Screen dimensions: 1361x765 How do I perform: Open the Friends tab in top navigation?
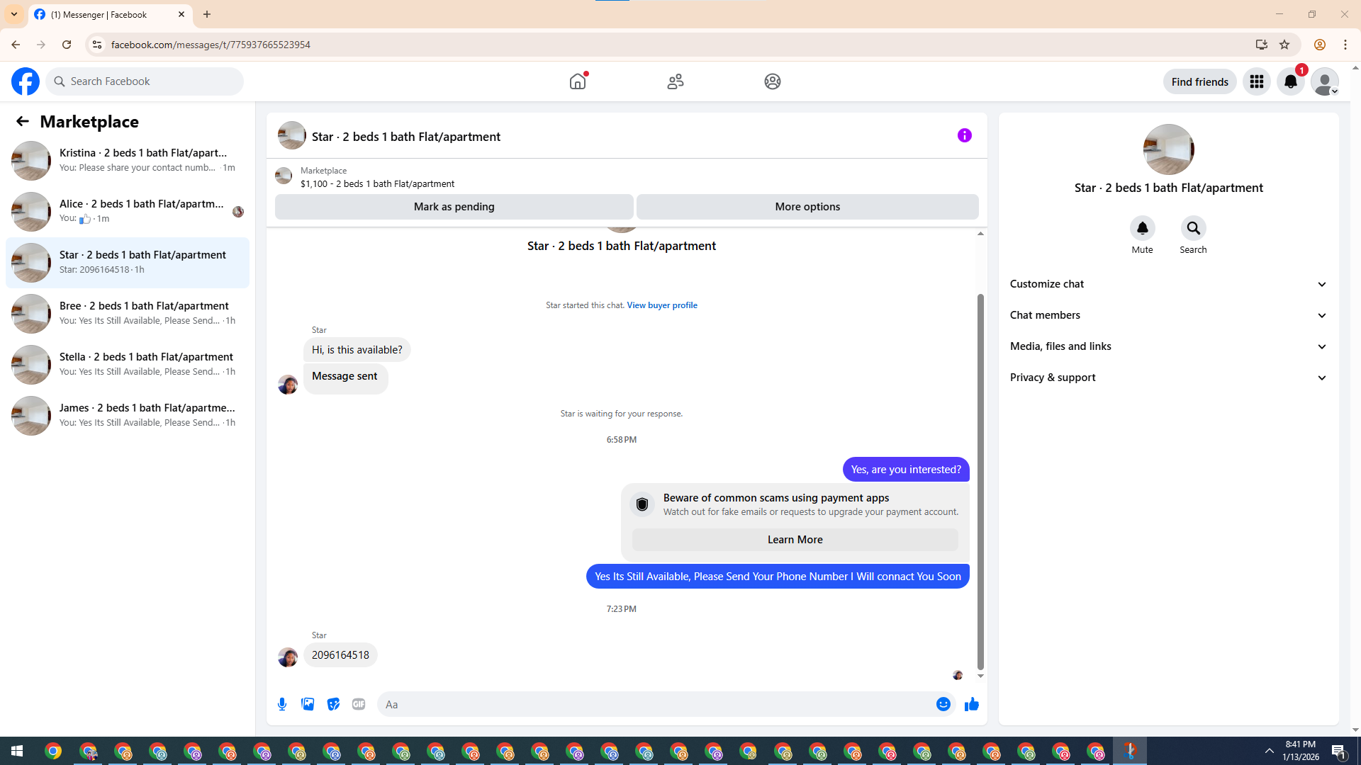tap(675, 81)
